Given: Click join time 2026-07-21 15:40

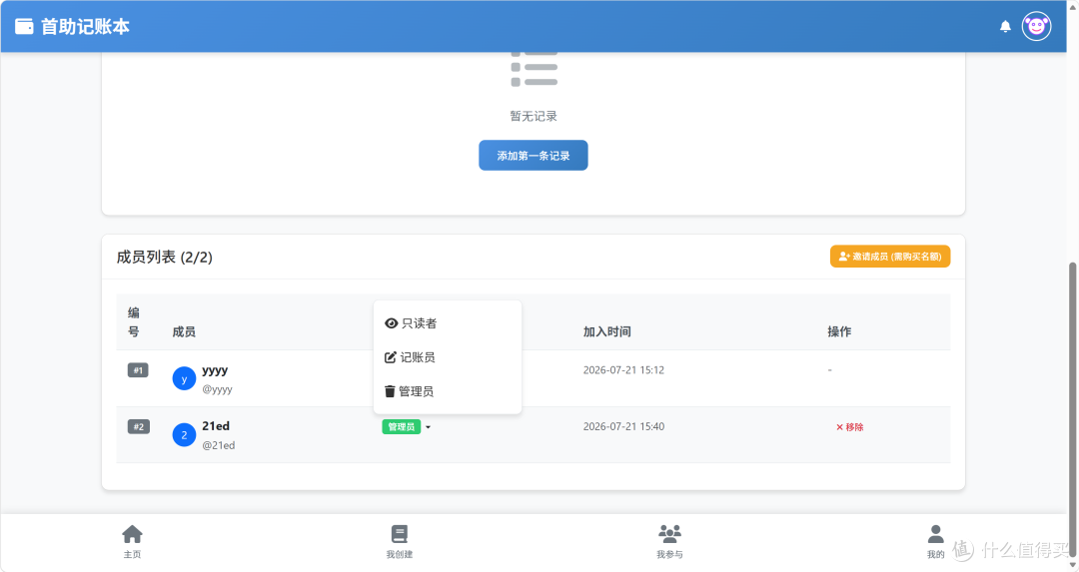Looking at the screenshot, I should [623, 426].
